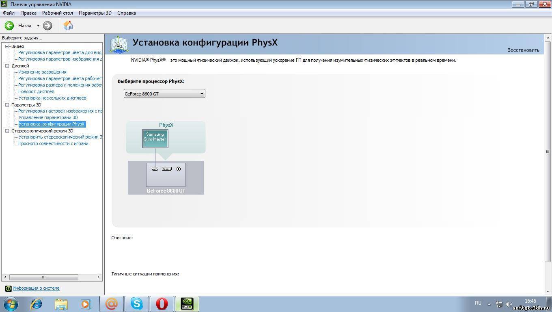Click the grey Forward arrow icon

47,26
